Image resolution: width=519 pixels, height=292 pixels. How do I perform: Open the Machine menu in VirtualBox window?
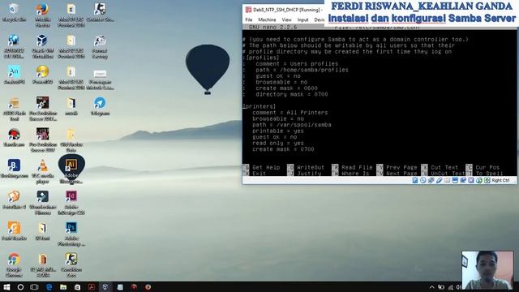coord(267,19)
